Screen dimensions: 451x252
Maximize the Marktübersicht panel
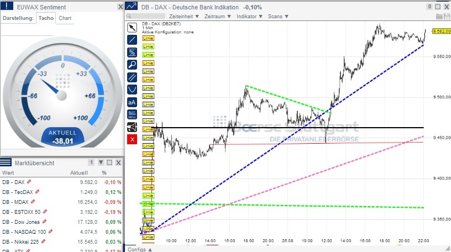(109, 162)
